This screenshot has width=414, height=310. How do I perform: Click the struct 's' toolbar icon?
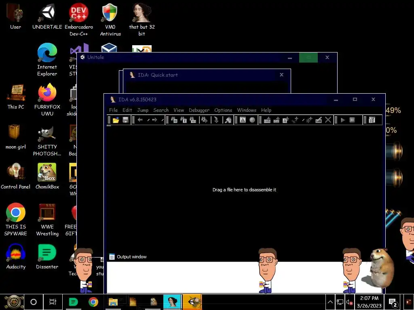click(x=295, y=120)
